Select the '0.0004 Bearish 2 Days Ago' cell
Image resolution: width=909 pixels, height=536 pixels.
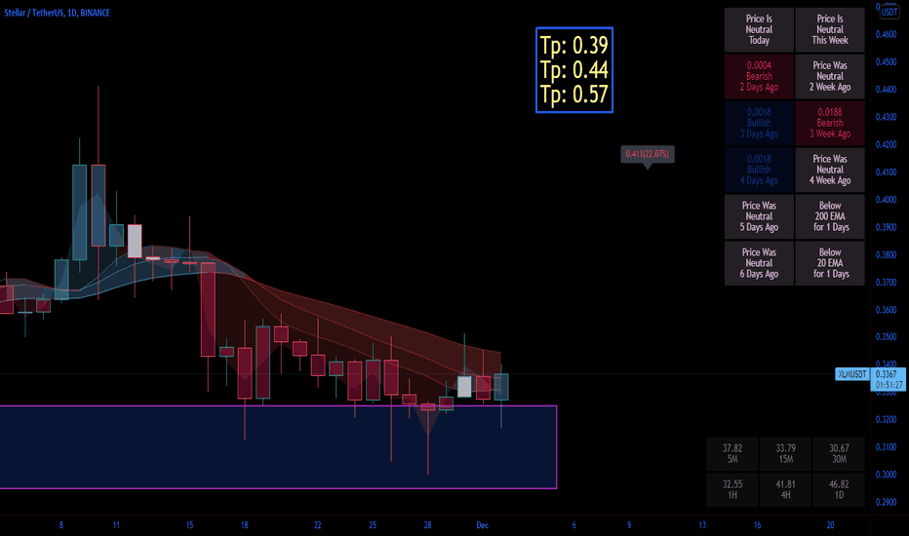click(759, 76)
